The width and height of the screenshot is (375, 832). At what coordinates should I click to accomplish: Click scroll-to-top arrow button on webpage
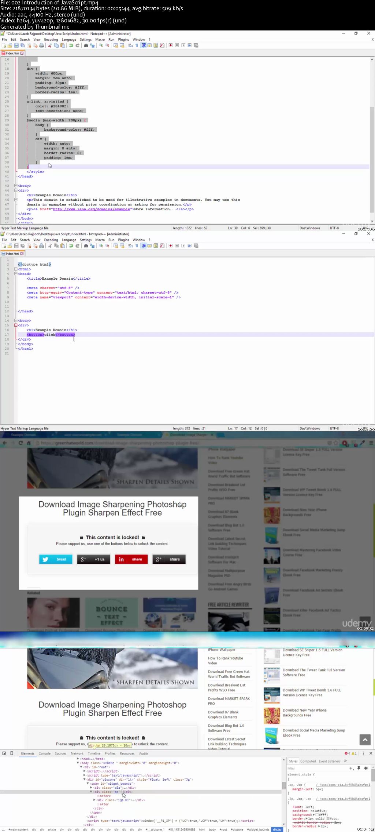[x=365, y=740]
